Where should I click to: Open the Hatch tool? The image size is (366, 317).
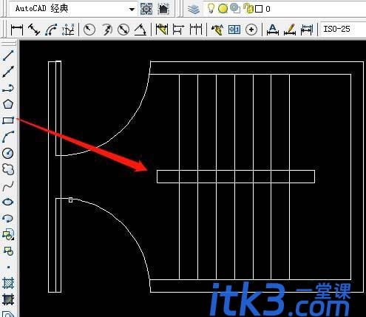coord(8,283)
